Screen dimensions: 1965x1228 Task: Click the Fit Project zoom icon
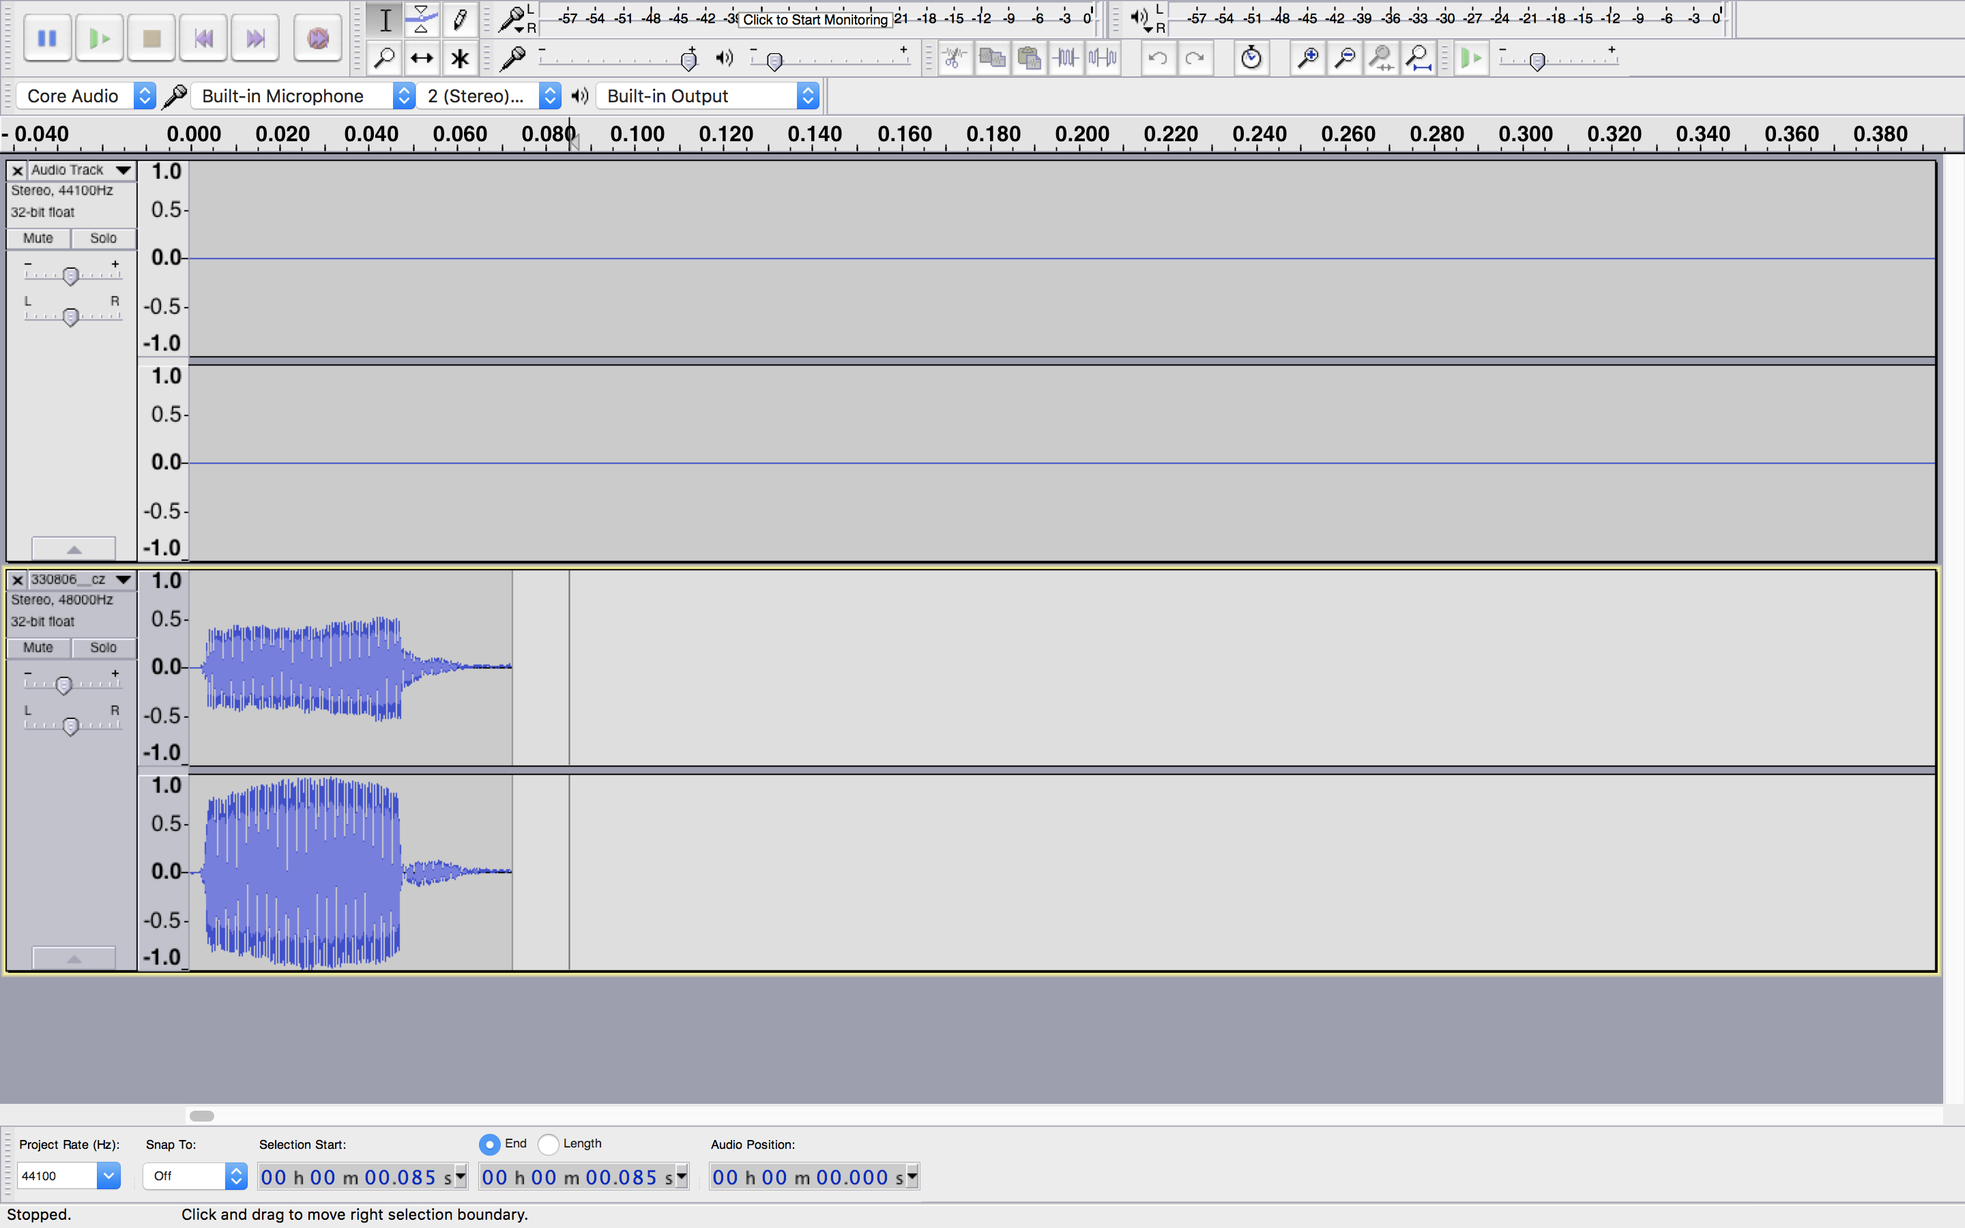pyautogui.click(x=1418, y=59)
